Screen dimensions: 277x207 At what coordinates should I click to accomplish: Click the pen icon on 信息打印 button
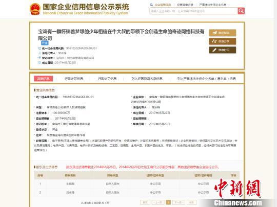[214, 50]
